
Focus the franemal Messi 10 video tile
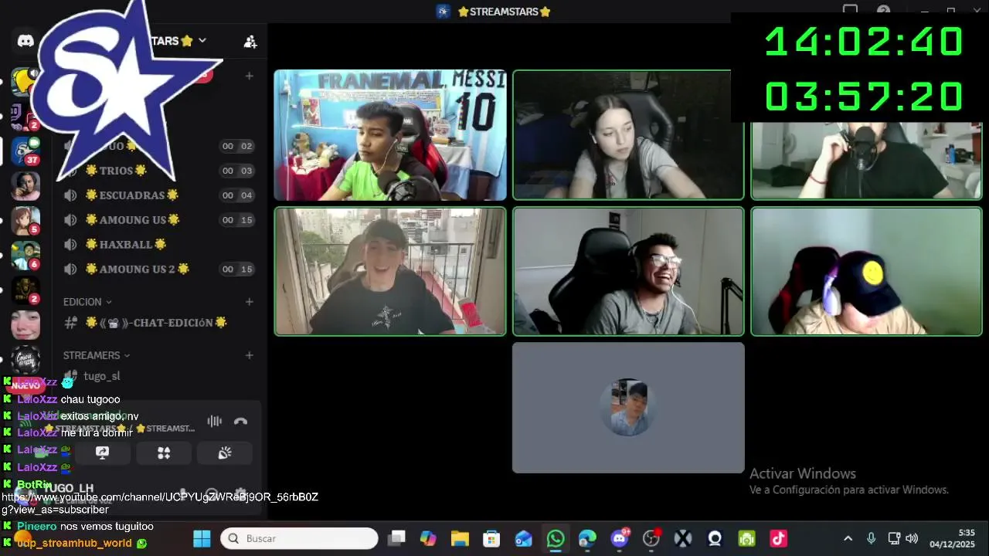(x=390, y=135)
